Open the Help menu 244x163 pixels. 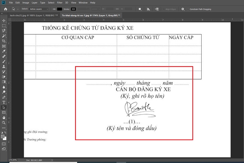tap(93, 3)
